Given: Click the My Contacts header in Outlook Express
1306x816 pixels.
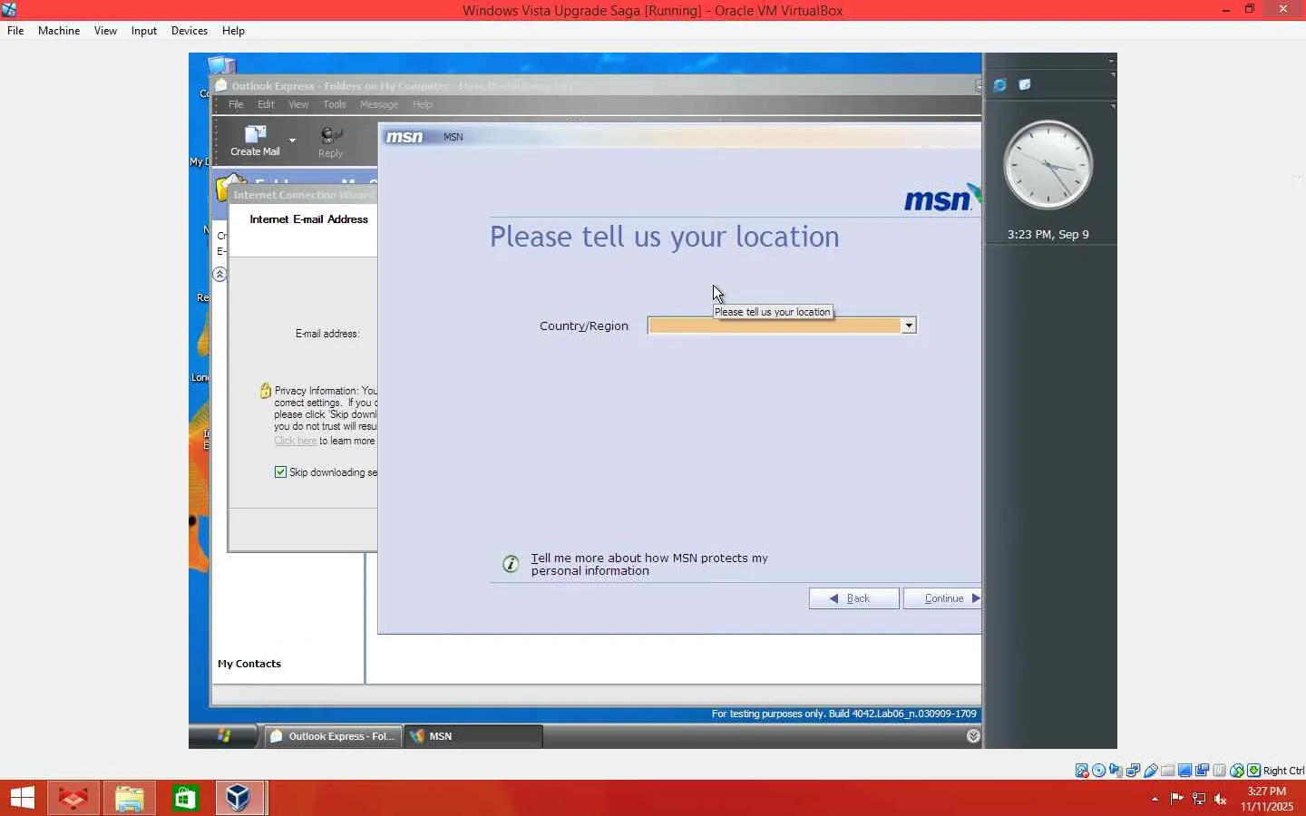Looking at the screenshot, I should (249, 664).
